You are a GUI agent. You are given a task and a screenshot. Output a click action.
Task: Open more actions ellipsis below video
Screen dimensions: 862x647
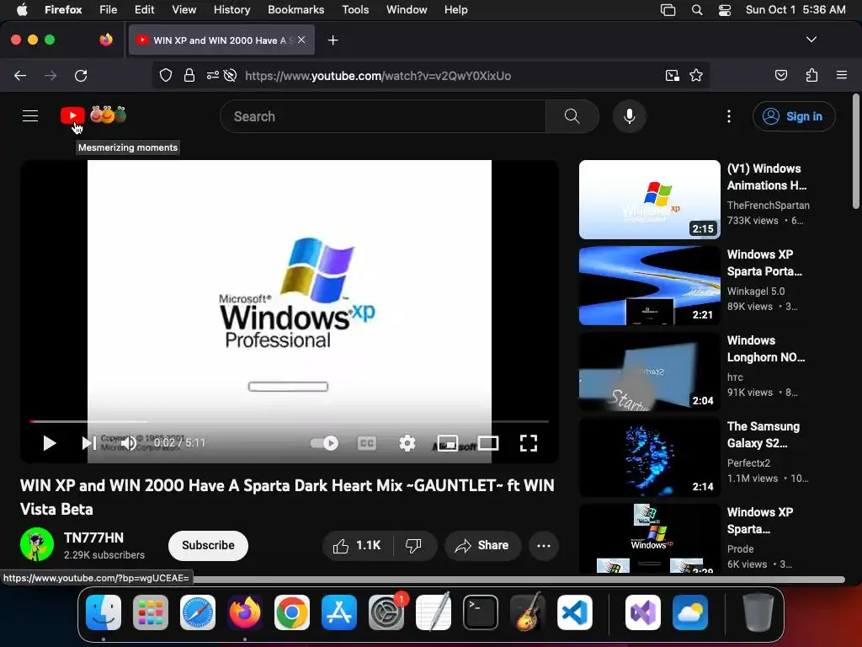click(544, 545)
